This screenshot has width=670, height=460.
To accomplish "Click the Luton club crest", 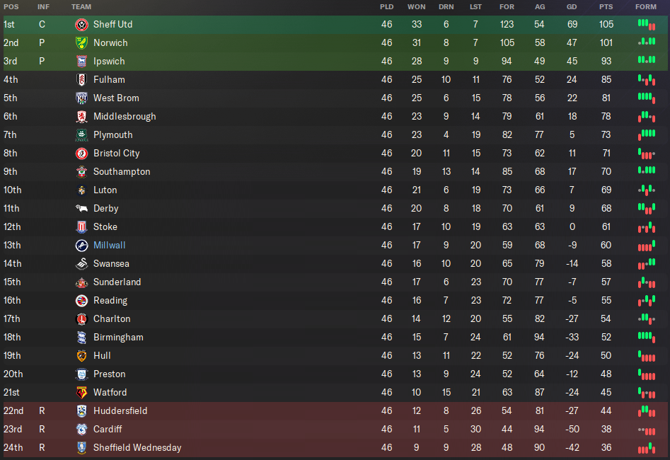I will [x=81, y=190].
